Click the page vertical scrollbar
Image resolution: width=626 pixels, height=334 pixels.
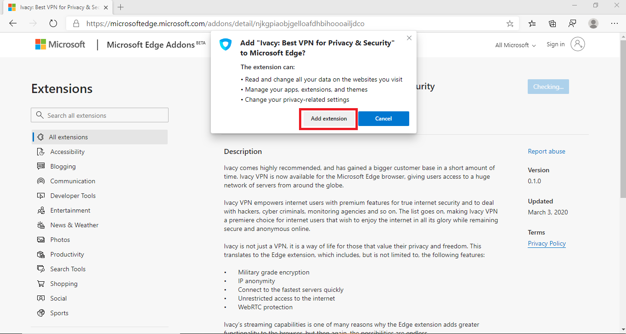pyautogui.click(x=623, y=119)
